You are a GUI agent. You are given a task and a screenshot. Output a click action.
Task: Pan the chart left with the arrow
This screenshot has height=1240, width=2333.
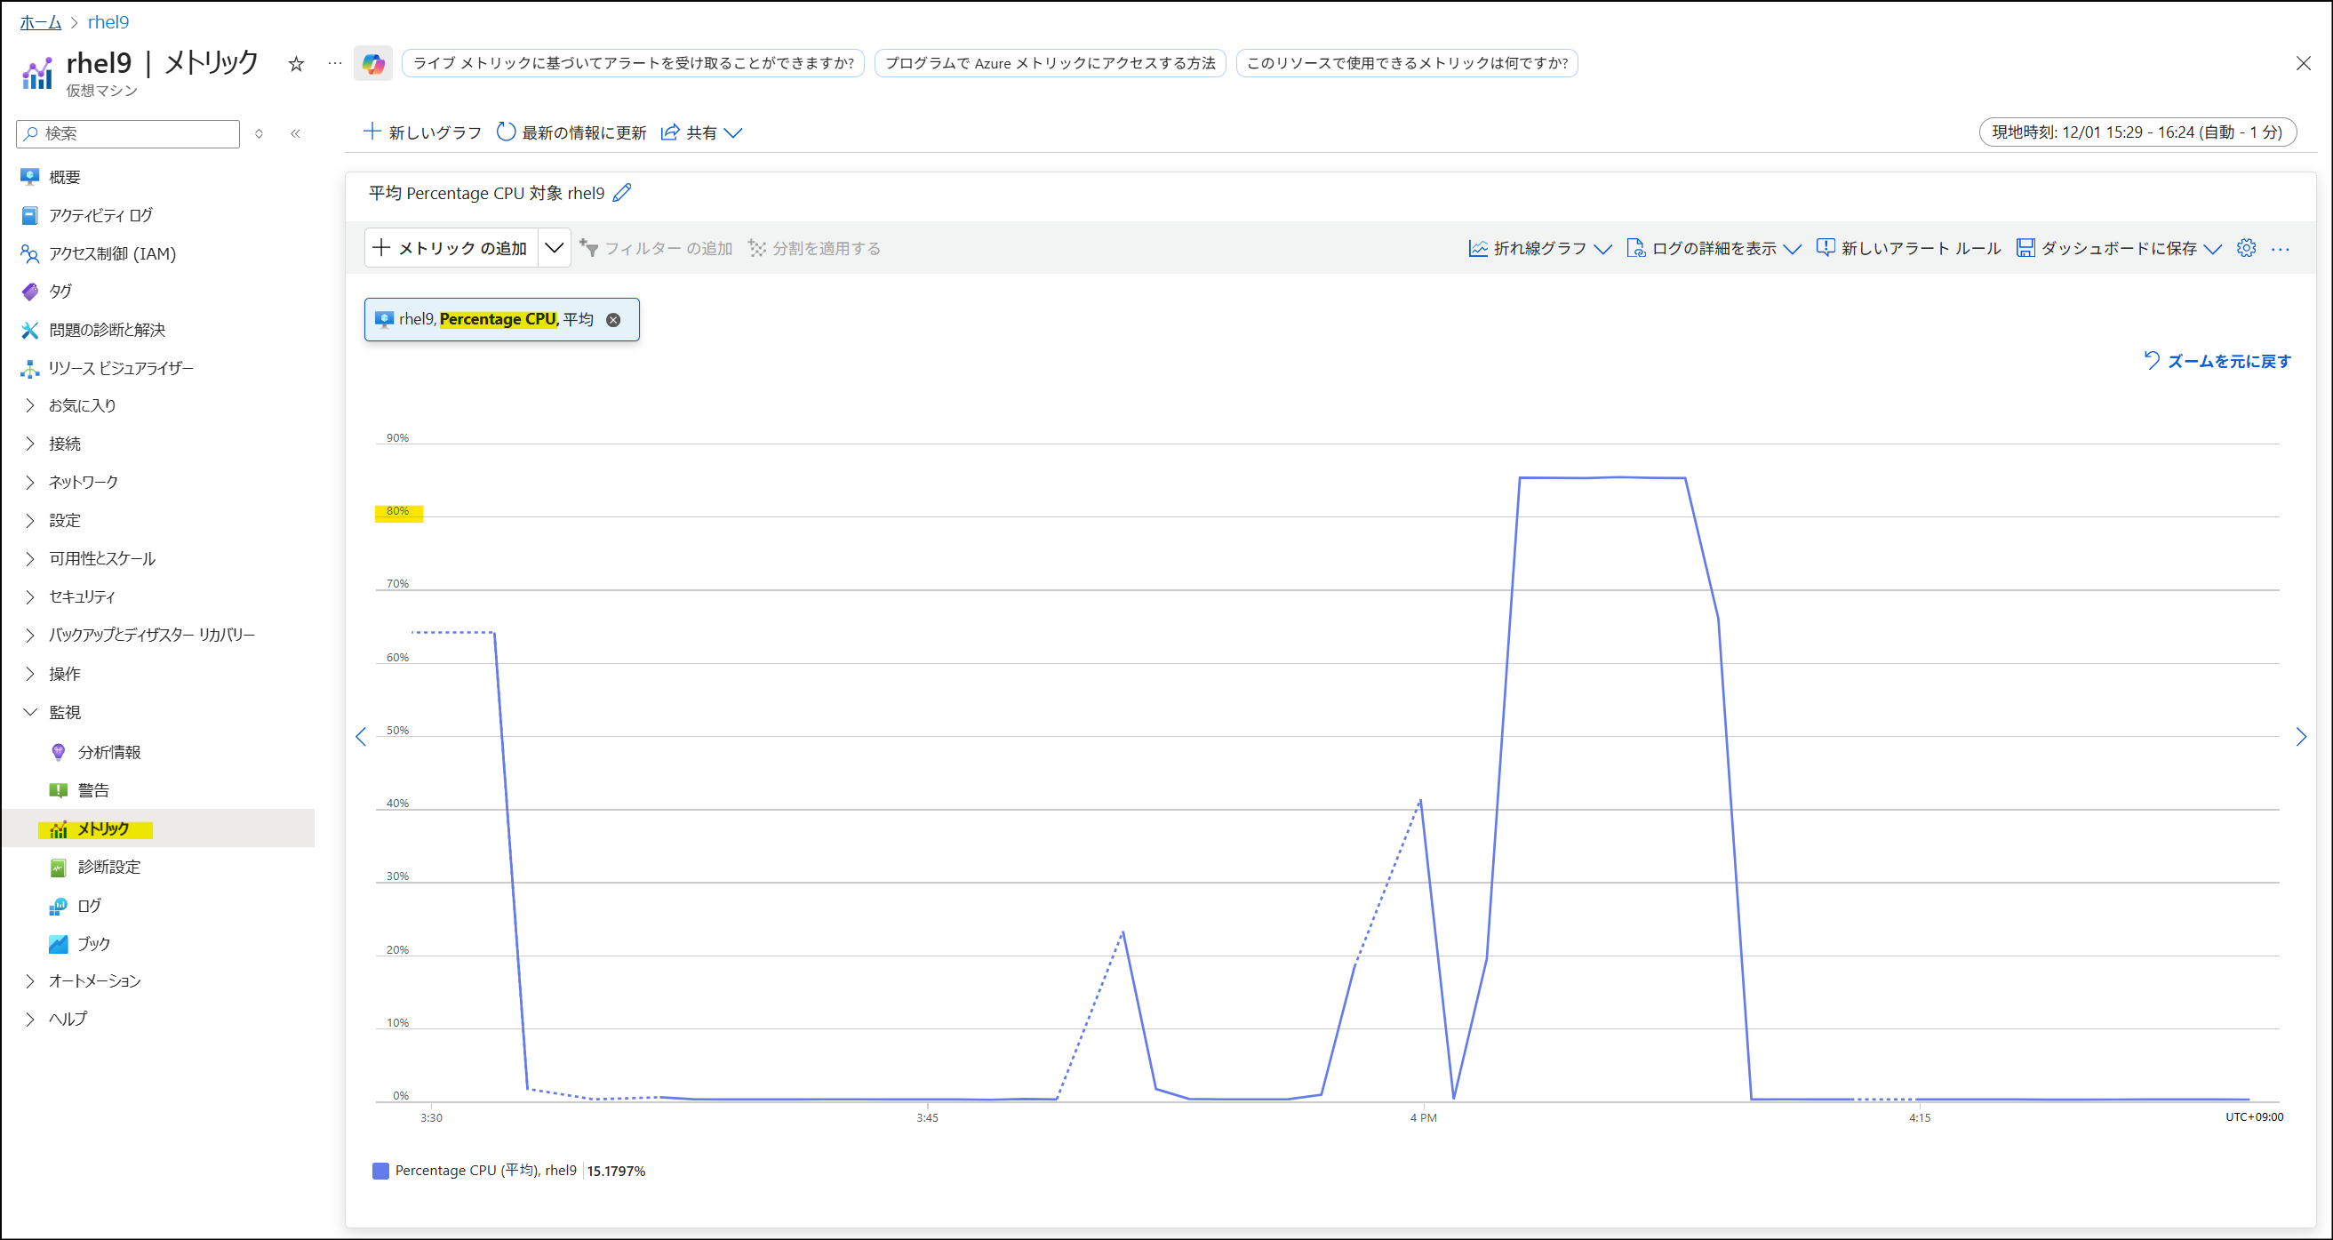362,736
